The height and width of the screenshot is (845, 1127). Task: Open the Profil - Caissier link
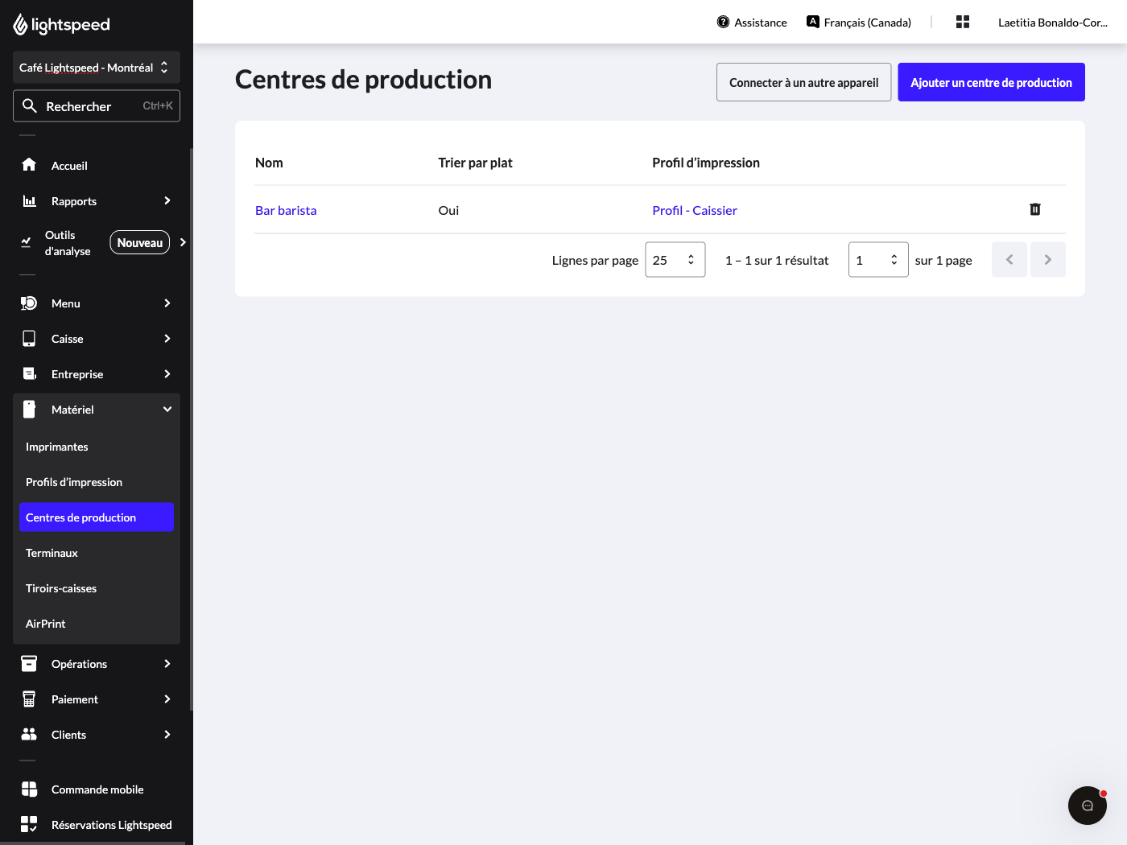click(695, 210)
